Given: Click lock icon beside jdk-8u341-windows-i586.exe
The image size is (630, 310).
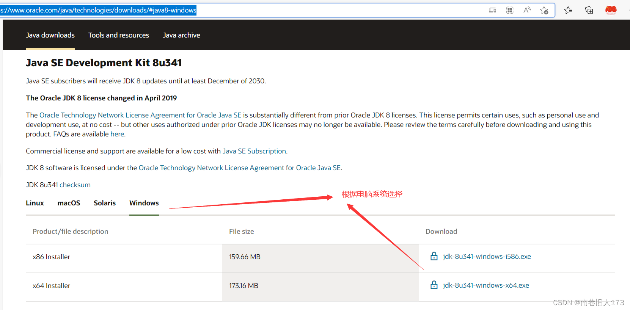Looking at the screenshot, I should pyautogui.click(x=434, y=257).
